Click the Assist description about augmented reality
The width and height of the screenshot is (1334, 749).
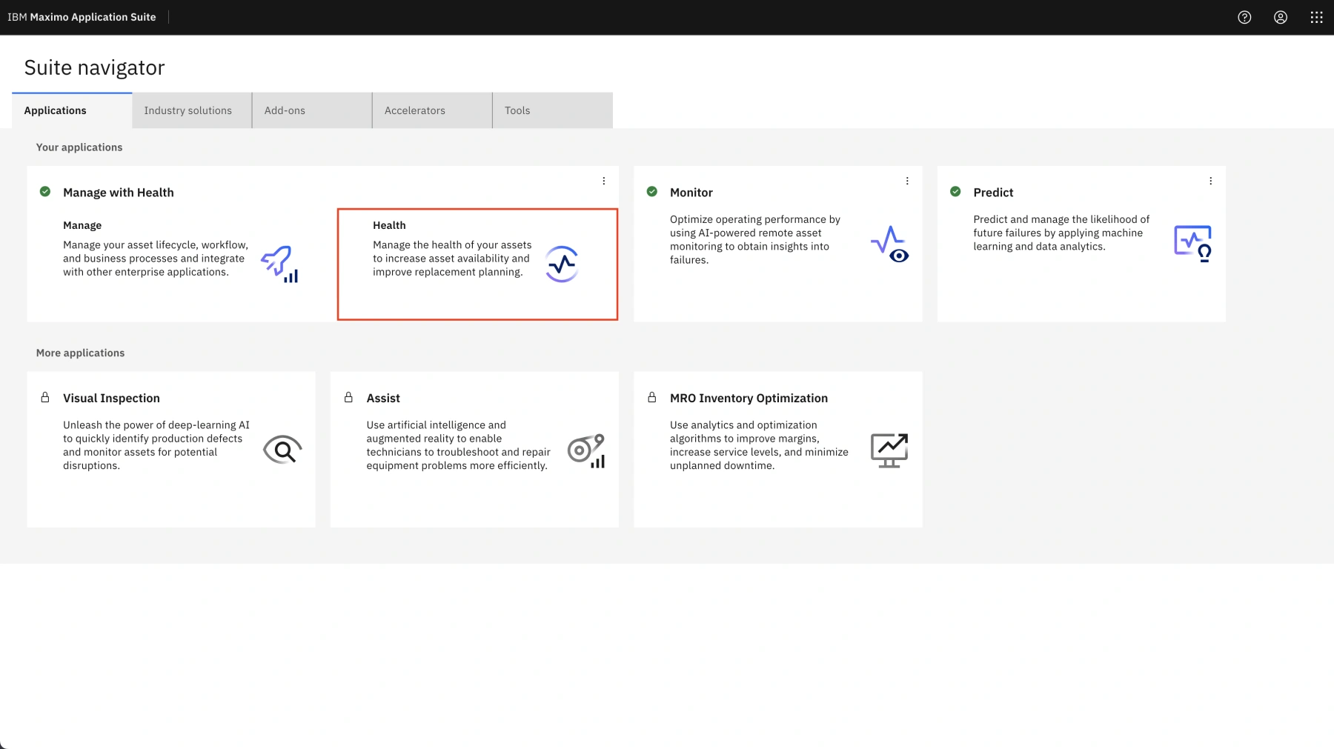point(458,445)
